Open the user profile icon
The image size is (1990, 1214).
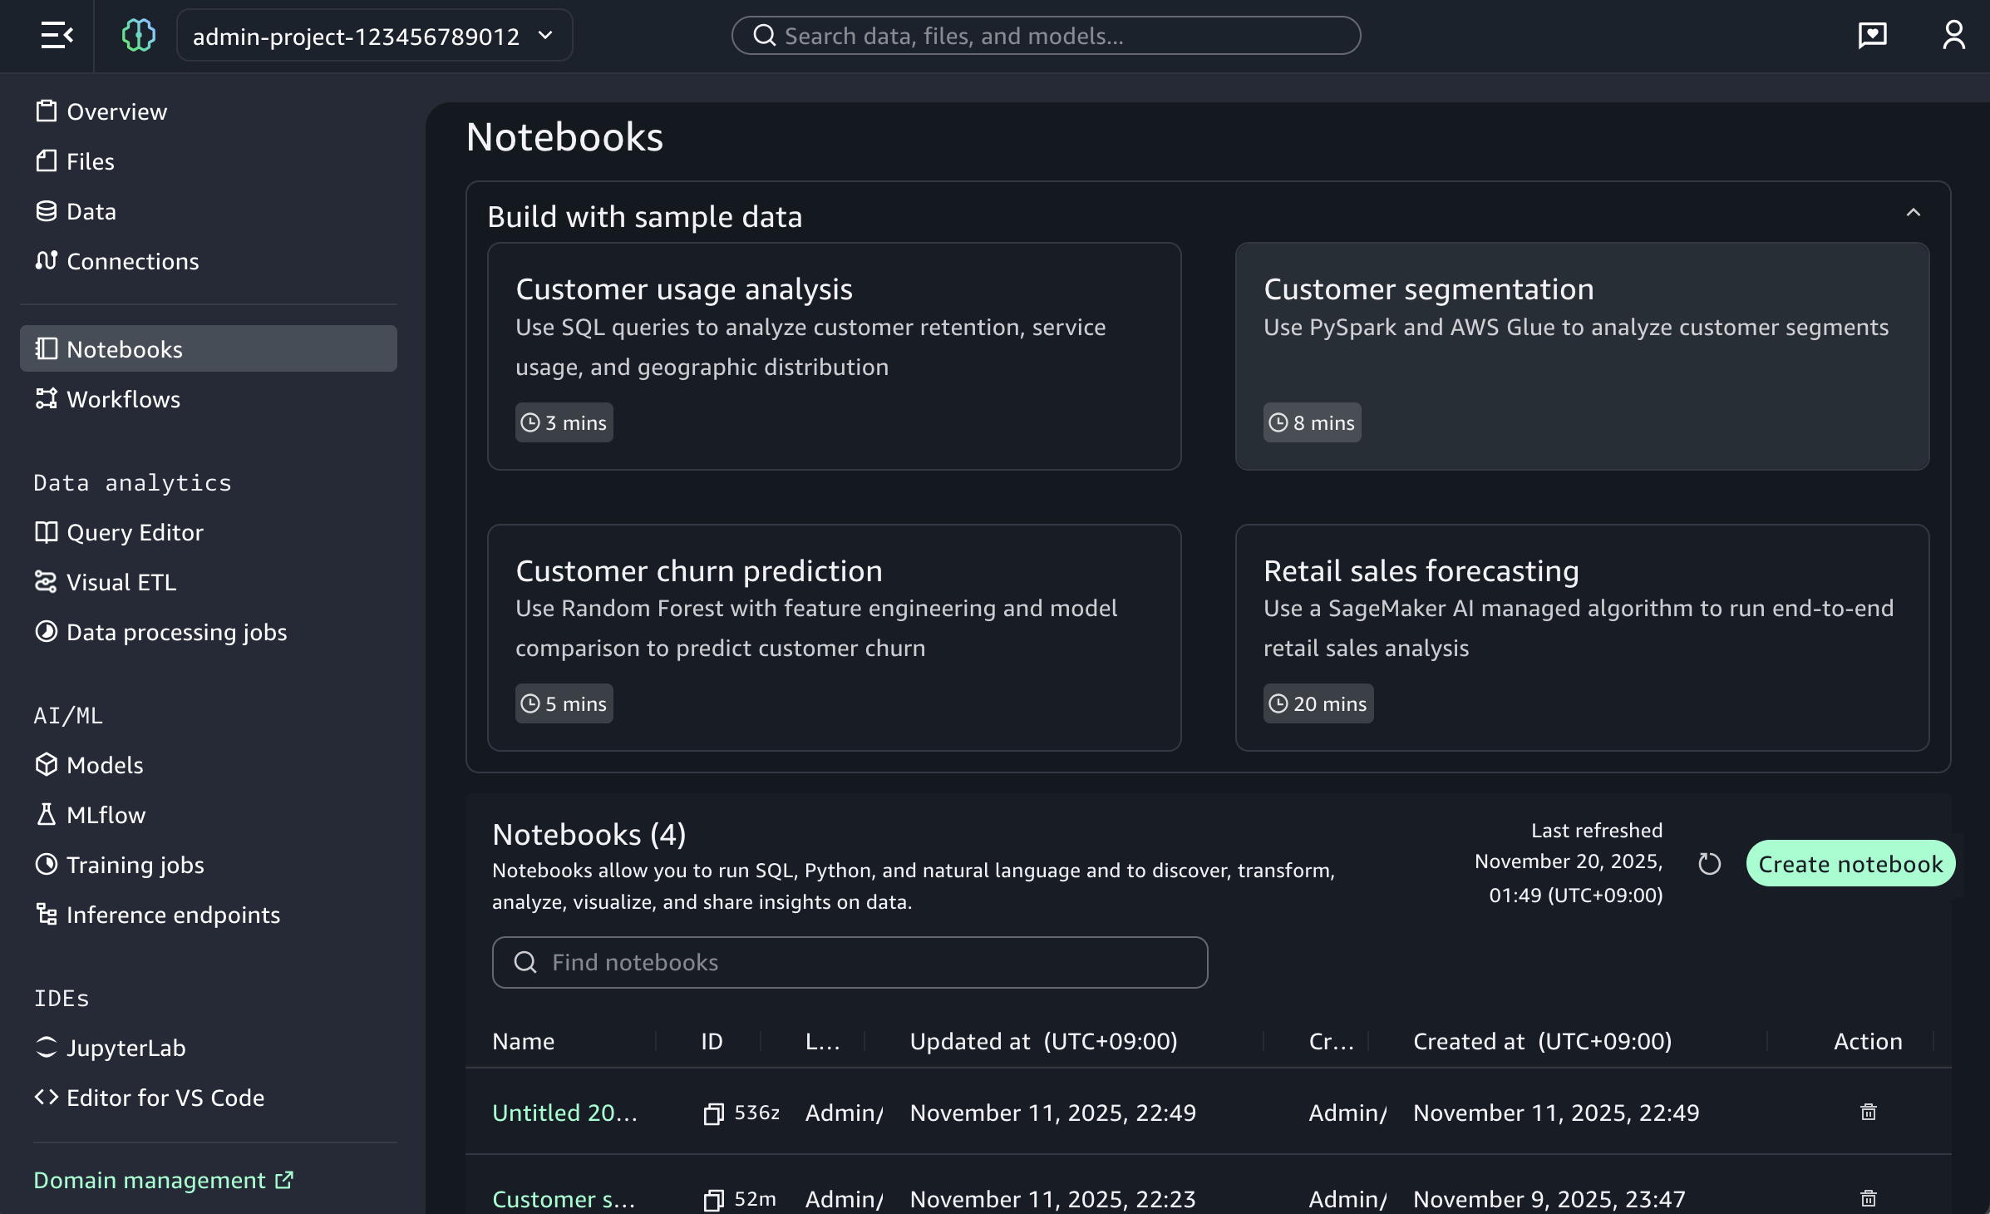pyautogui.click(x=1953, y=36)
